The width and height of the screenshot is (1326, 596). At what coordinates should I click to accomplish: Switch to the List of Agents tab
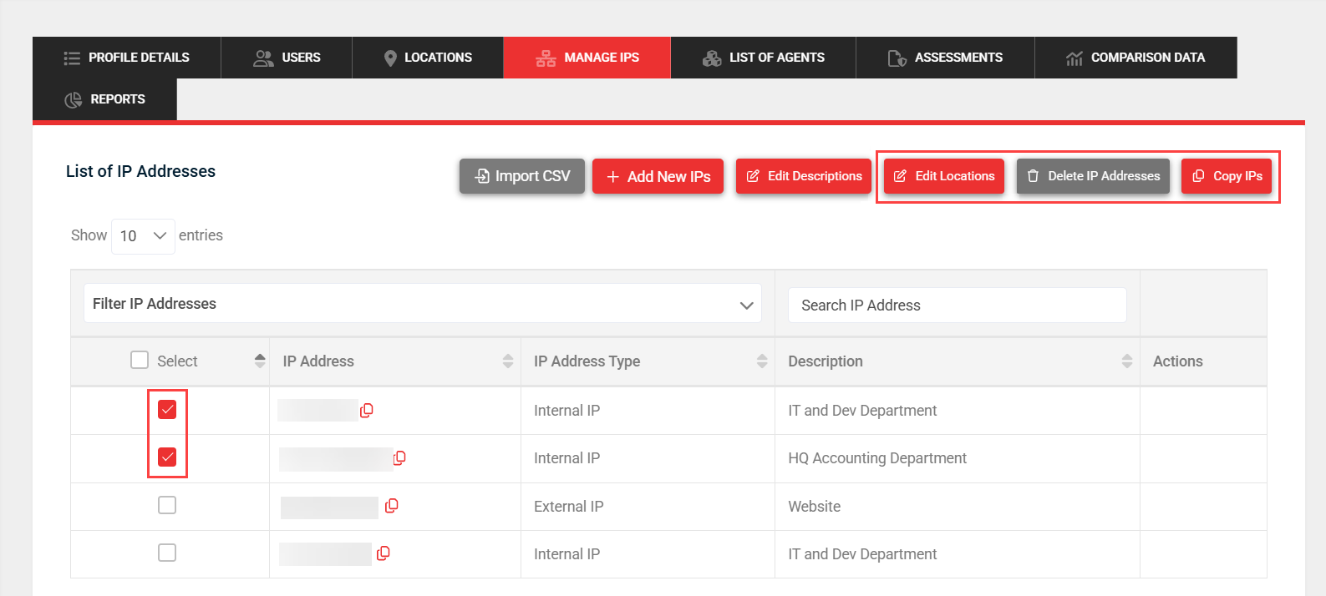(763, 58)
